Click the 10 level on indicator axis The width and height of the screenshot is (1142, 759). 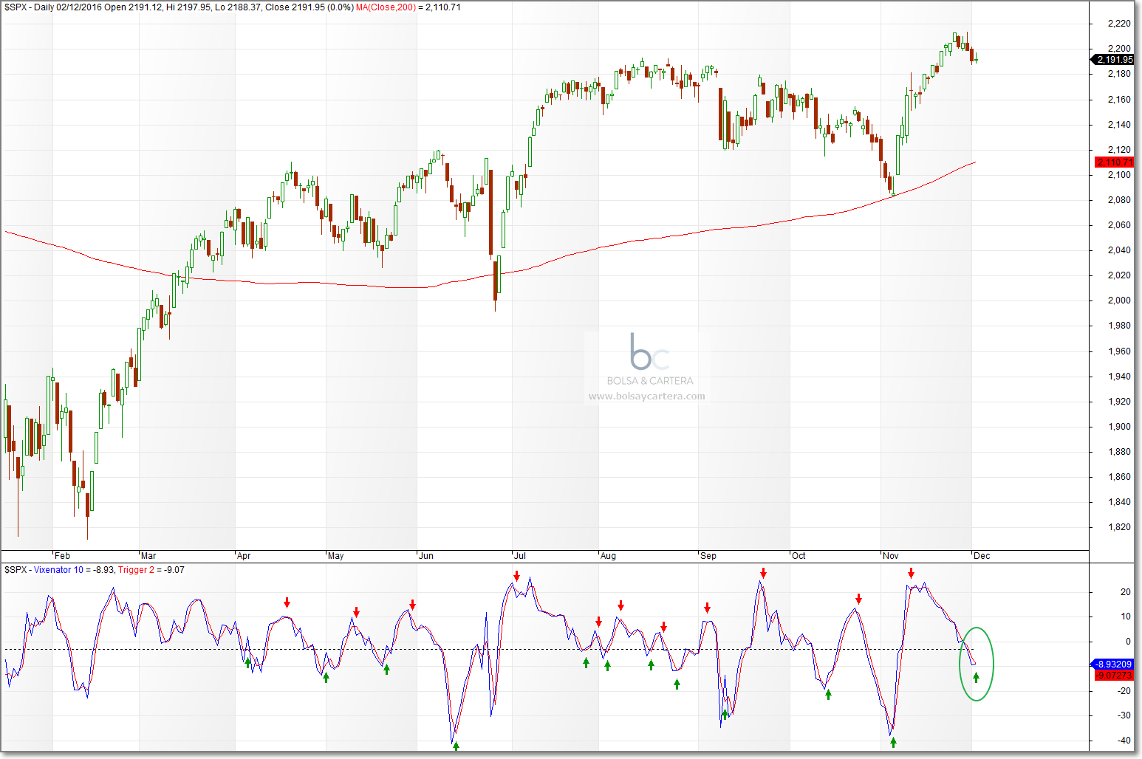coord(1126,617)
